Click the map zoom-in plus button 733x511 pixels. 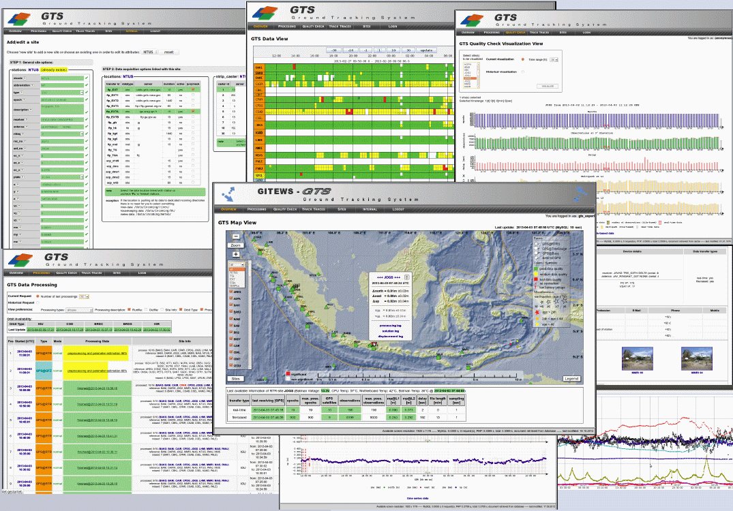235,253
